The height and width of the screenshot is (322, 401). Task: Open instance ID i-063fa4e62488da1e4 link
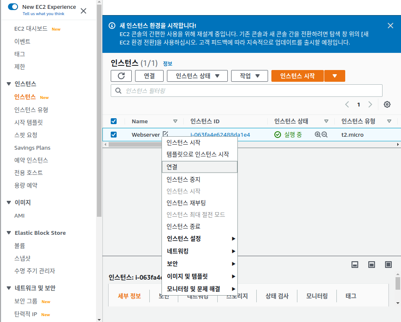pos(220,135)
